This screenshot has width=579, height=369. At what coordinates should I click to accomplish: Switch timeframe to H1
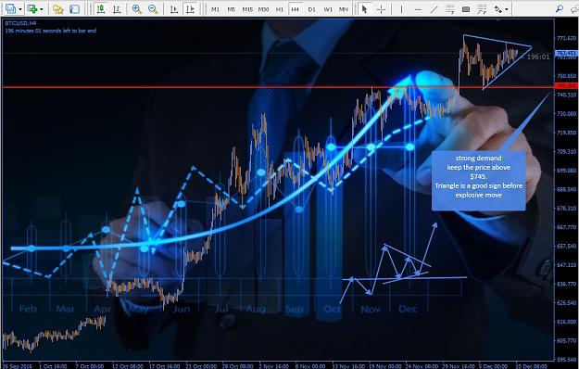point(280,9)
